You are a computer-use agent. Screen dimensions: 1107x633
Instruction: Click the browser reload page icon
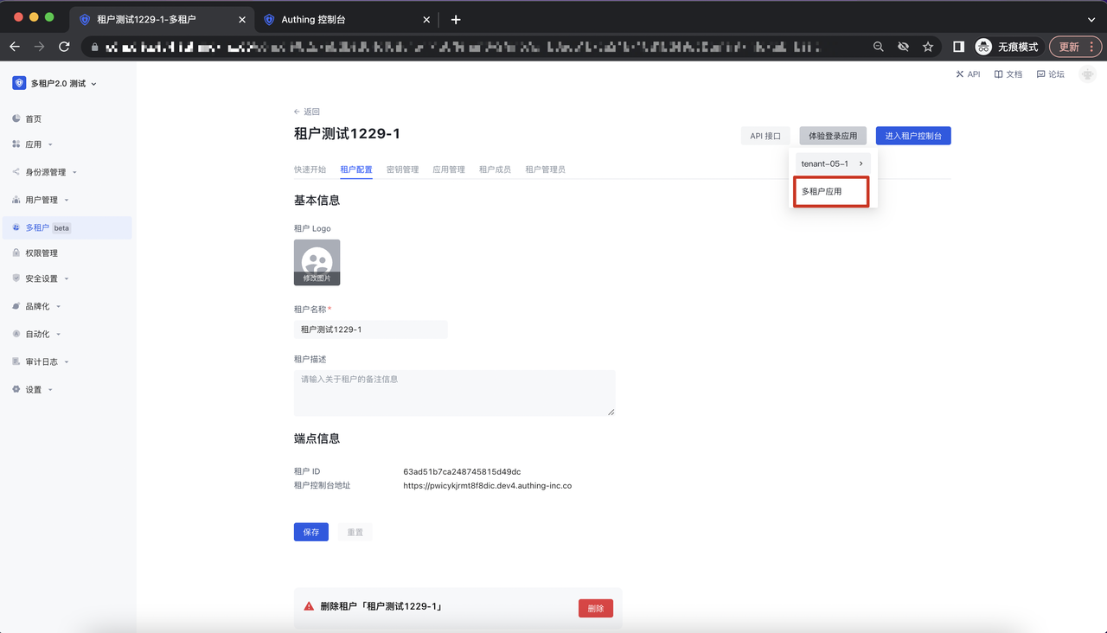(x=64, y=47)
